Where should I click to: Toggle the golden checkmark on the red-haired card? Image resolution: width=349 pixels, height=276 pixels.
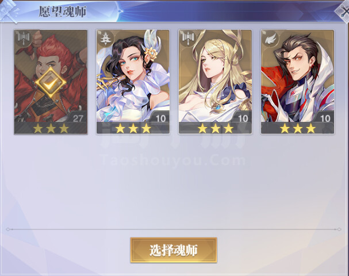pos(51,83)
